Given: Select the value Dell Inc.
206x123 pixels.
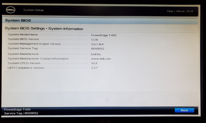Looking at the screenshot, I should pyautogui.click(x=96, y=54).
